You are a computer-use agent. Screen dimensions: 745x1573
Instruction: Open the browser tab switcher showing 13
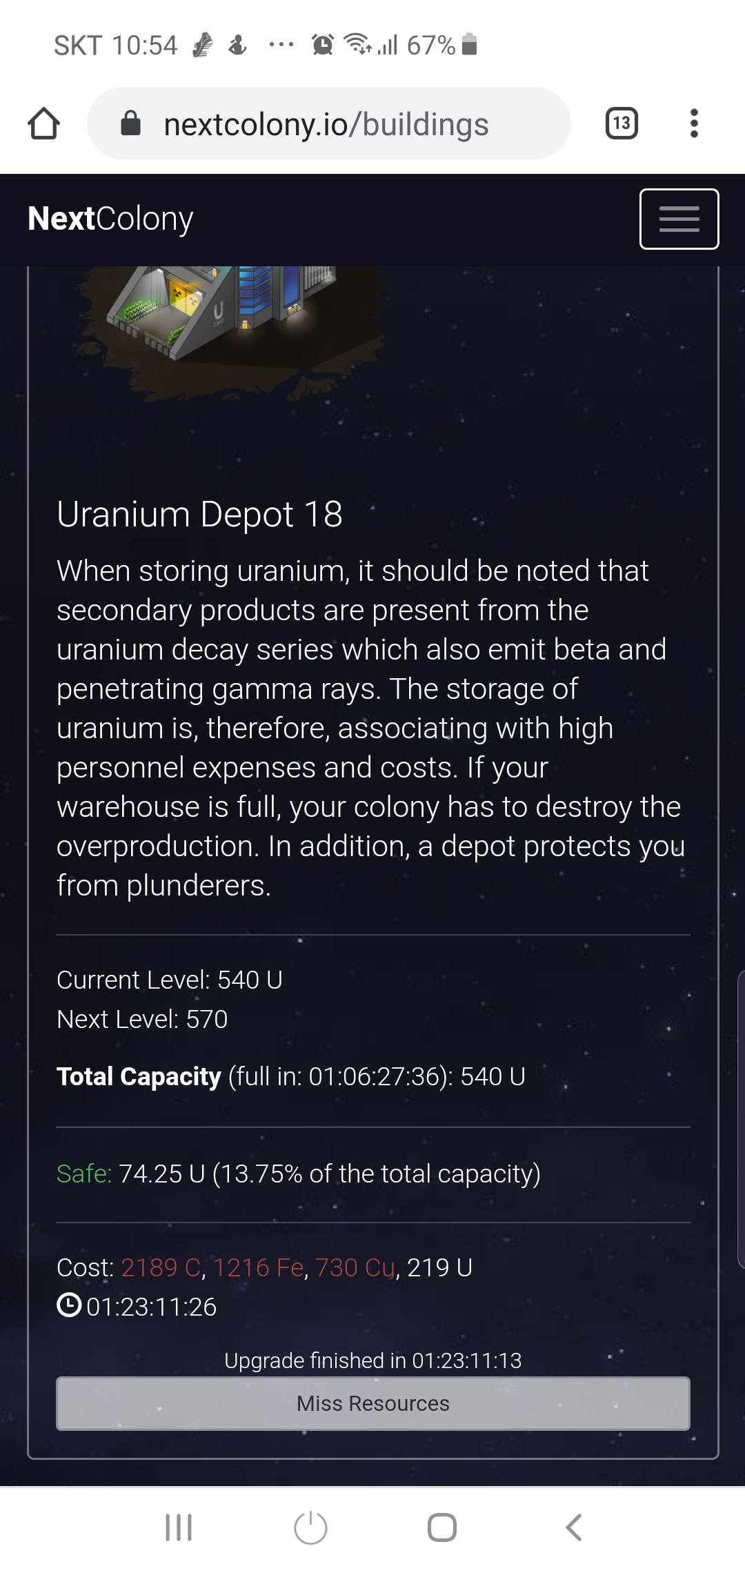coord(622,123)
